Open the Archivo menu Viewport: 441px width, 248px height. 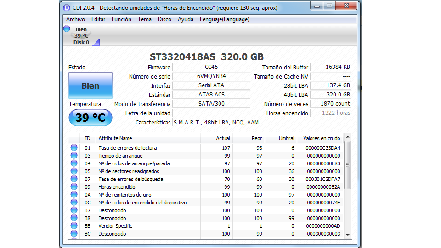[75, 19]
